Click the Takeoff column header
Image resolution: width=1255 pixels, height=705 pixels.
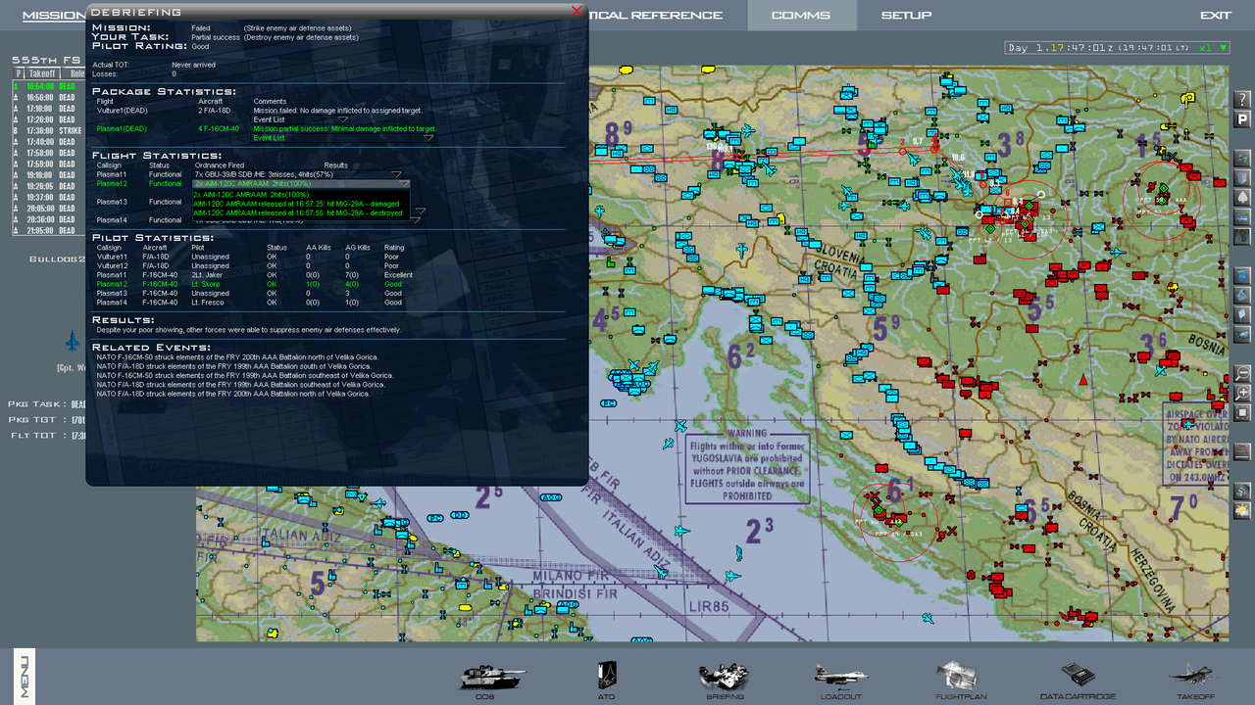42,73
